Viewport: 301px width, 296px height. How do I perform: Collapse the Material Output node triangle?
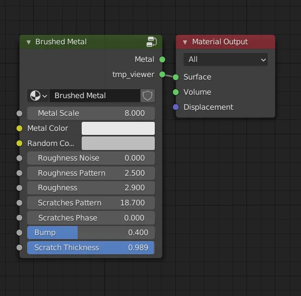click(x=185, y=42)
